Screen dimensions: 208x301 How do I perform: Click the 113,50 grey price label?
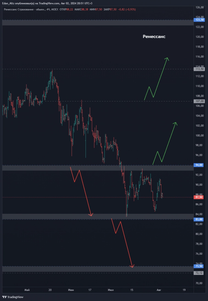tap(199, 69)
